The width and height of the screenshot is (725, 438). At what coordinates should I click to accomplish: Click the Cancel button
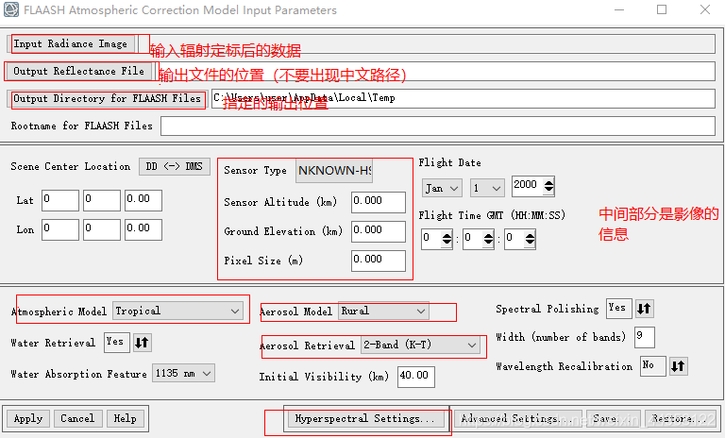click(77, 418)
